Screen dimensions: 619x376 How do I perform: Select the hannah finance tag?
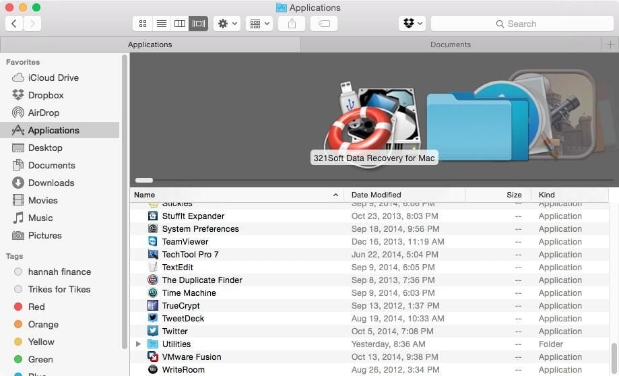pos(59,272)
